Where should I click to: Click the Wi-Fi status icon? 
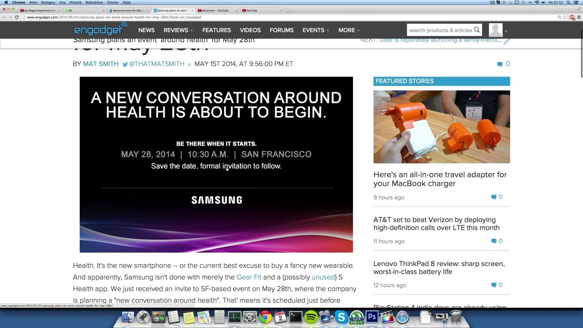point(537,2)
